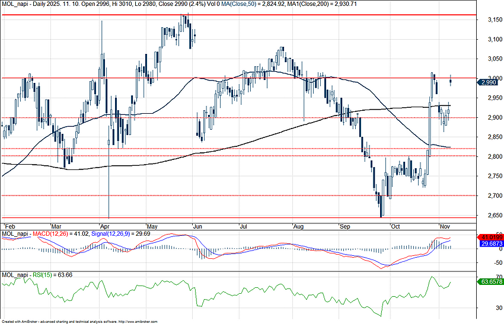Screen dimensions: 504x324
Task: Click the long lower wick in April
Action: (109, 190)
